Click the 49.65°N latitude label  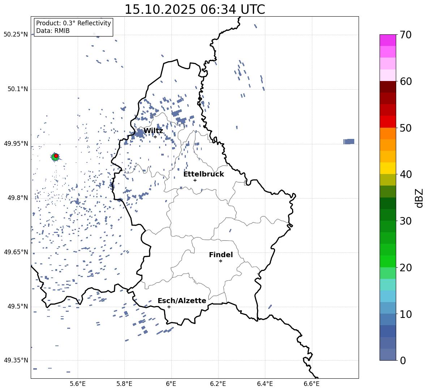16,252
